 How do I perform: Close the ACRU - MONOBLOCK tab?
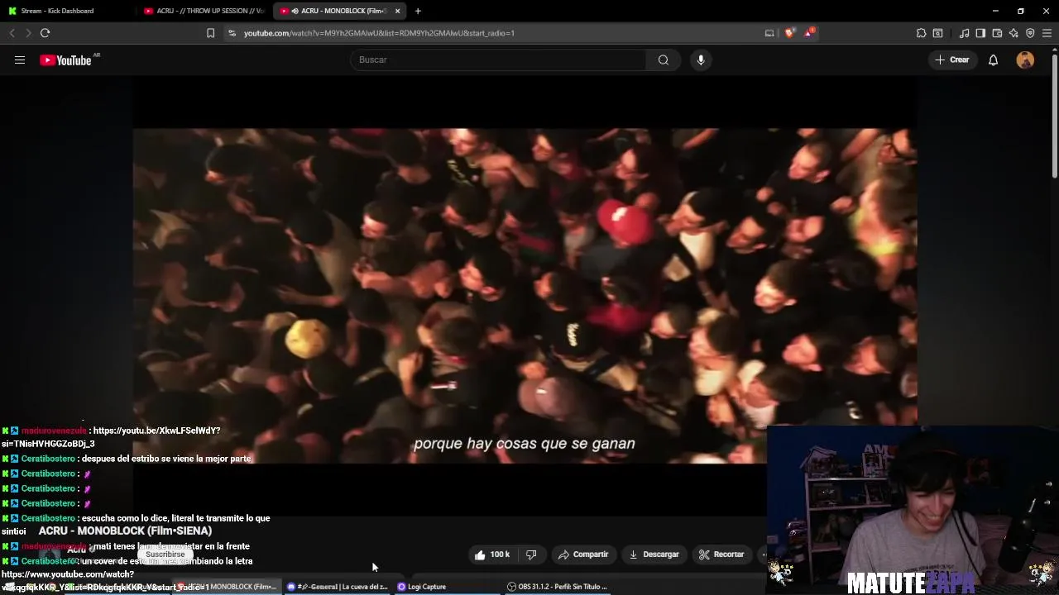398,11
